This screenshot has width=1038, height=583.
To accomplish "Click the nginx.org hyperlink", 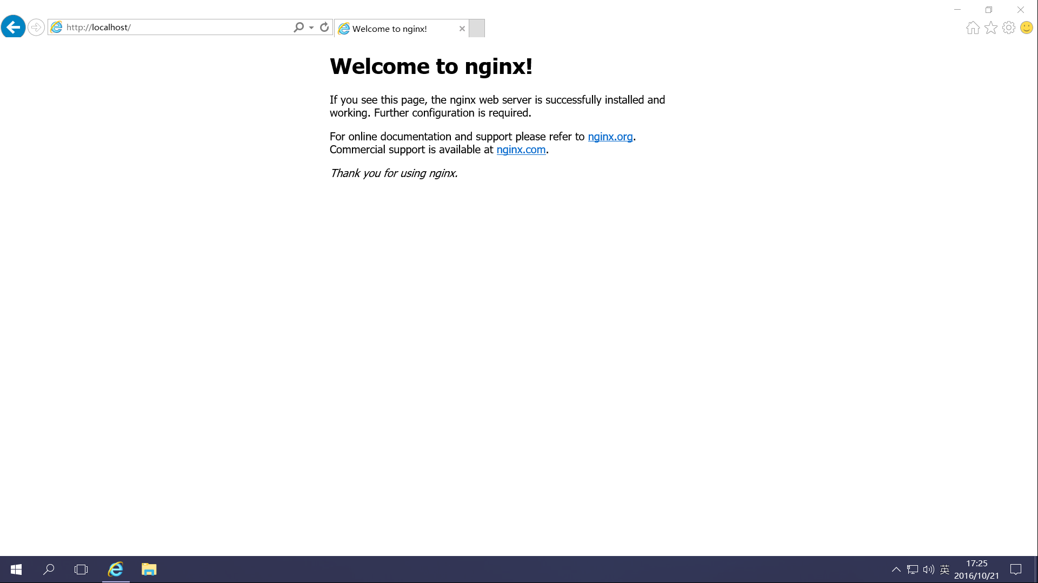I will pyautogui.click(x=609, y=137).
